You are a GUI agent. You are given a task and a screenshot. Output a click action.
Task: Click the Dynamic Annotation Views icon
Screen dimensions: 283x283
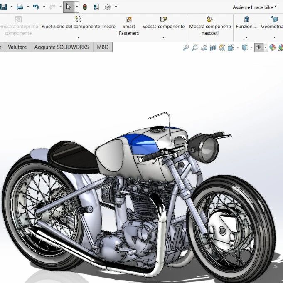point(222,47)
